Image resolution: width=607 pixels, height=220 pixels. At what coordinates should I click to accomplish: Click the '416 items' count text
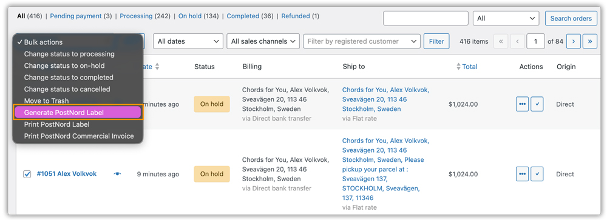coord(474,41)
